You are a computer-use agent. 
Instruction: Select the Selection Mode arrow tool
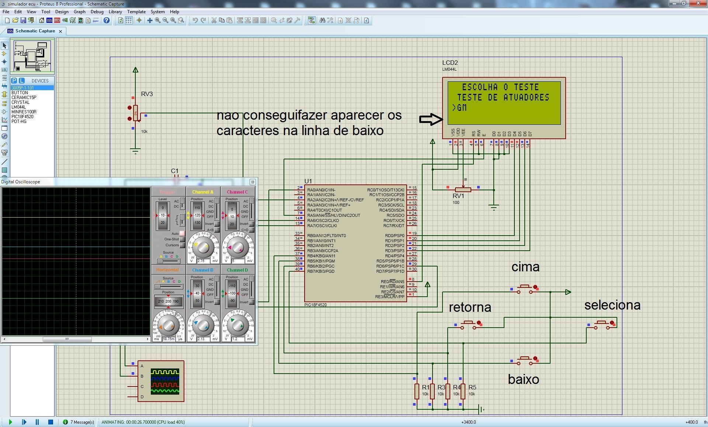[x=4, y=46]
